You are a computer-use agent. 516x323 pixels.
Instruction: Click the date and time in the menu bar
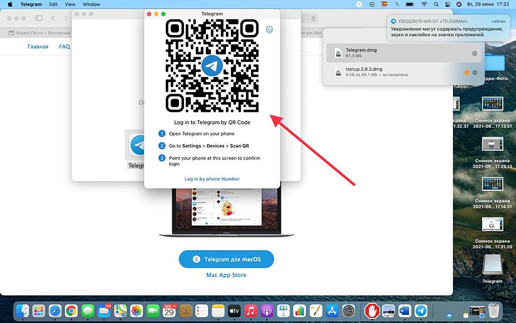(x=488, y=4)
